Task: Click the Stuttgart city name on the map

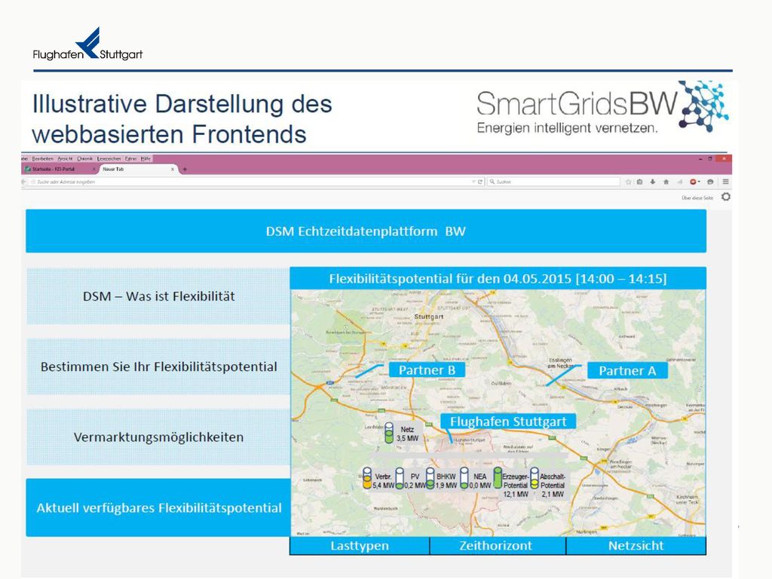Action: click(429, 317)
